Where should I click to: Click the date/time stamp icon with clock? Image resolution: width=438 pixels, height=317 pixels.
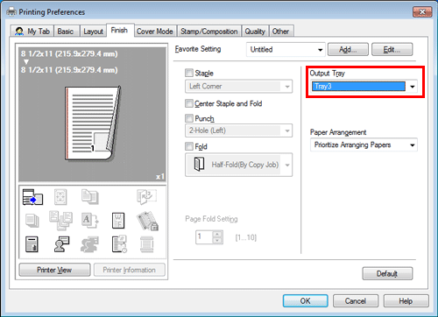(119, 244)
